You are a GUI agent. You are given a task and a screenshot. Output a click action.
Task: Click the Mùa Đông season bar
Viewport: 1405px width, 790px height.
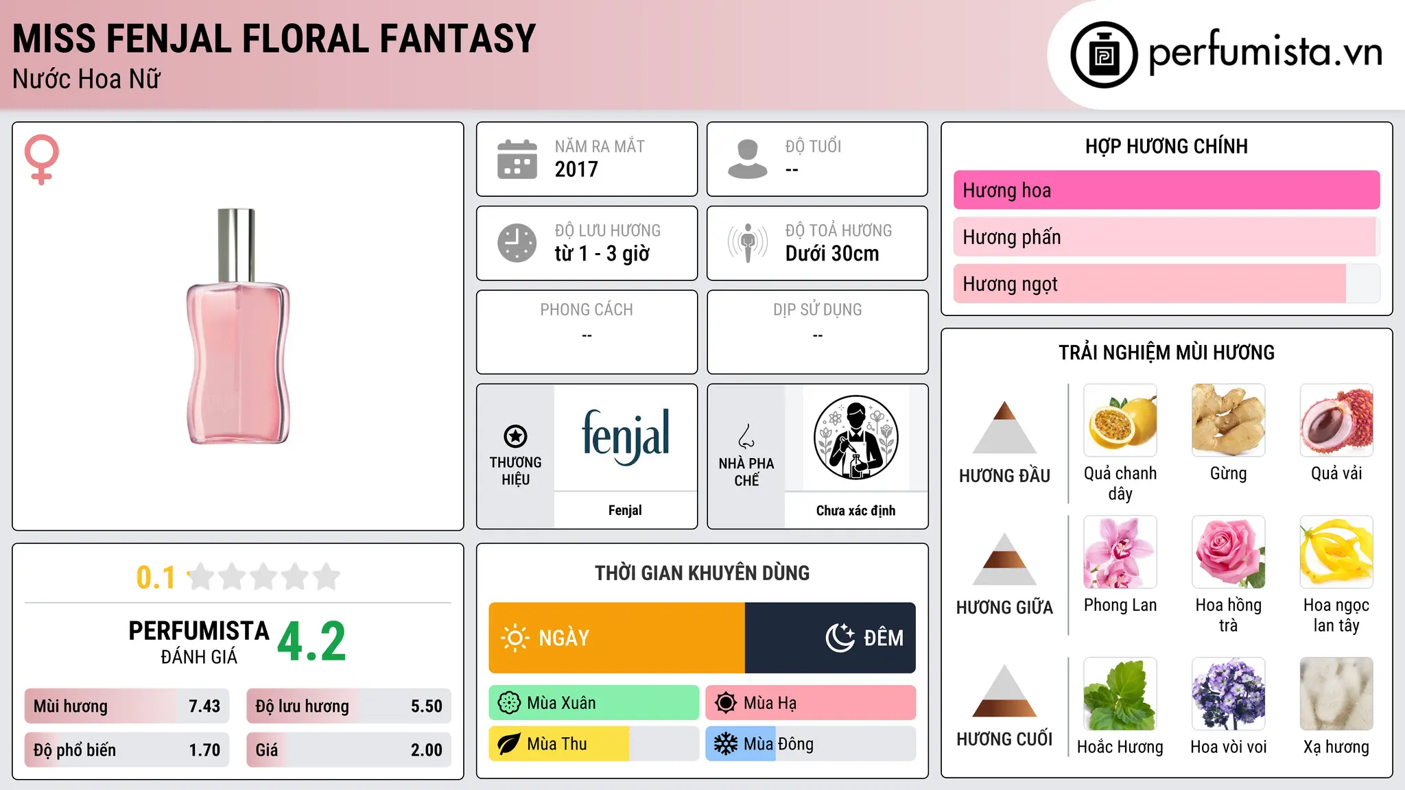click(811, 744)
